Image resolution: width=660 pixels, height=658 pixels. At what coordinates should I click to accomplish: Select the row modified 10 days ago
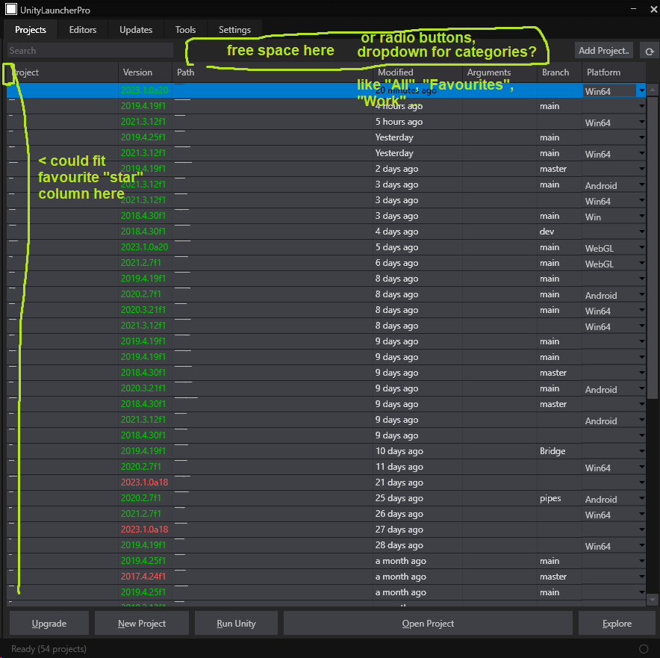(326, 451)
